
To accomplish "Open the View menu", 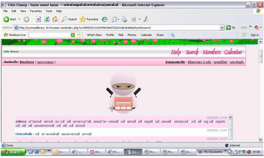I will pyautogui.click(x=23, y=11).
